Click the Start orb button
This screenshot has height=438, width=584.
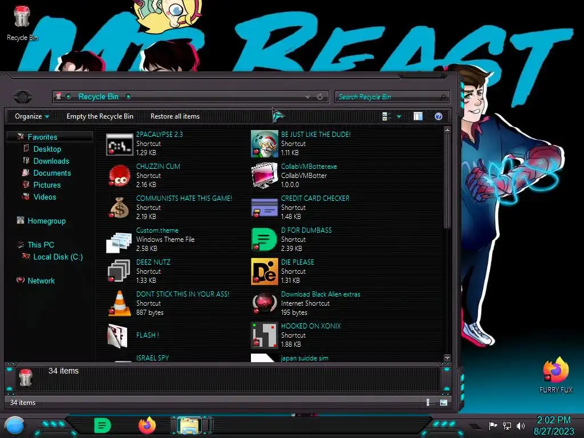coord(15,425)
